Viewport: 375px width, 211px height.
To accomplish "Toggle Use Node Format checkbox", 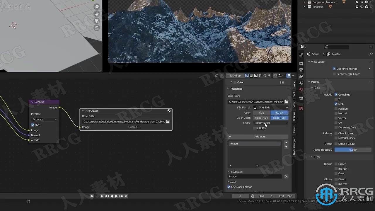I will 229,187.
